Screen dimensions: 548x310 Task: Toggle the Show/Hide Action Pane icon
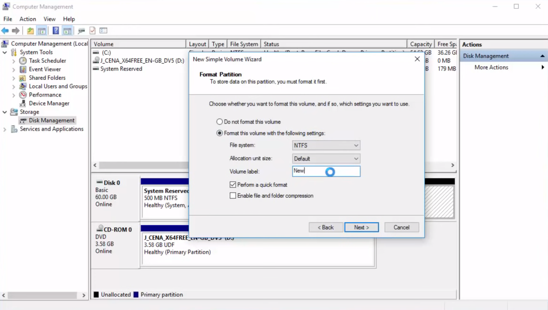pyautogui.click(x=67, y=30)
